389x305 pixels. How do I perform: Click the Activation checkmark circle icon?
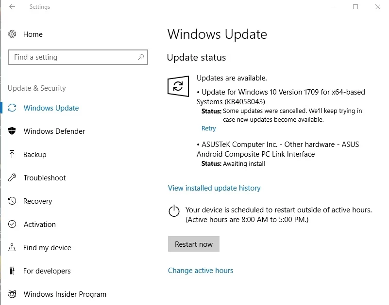(x=12, y=224)
